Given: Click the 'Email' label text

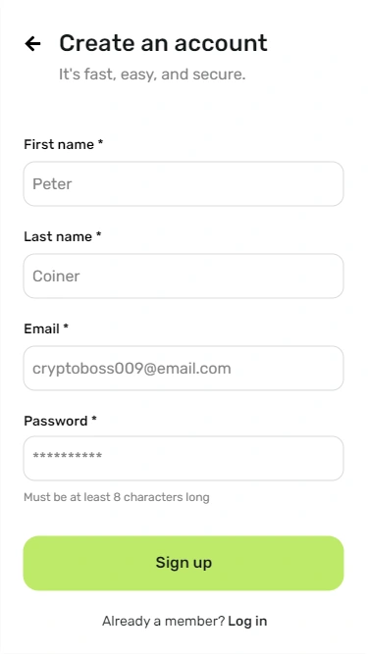Looking at the screenshot, I should [41, 328].
